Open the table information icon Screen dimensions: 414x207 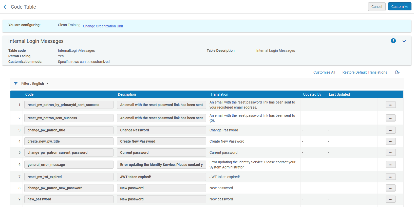click(x=393, y=41)
